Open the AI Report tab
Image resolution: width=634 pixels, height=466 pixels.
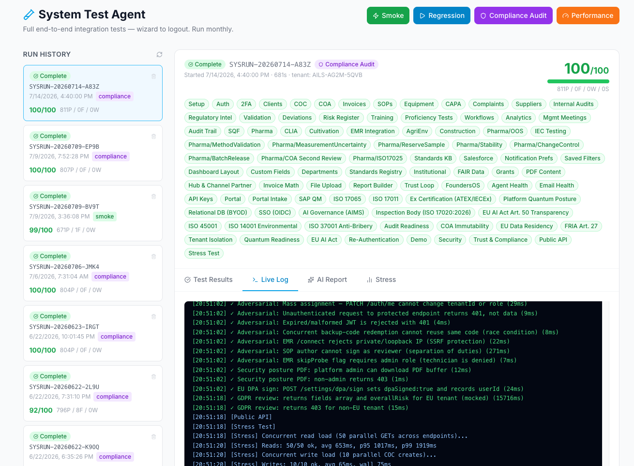pos(327,280)
